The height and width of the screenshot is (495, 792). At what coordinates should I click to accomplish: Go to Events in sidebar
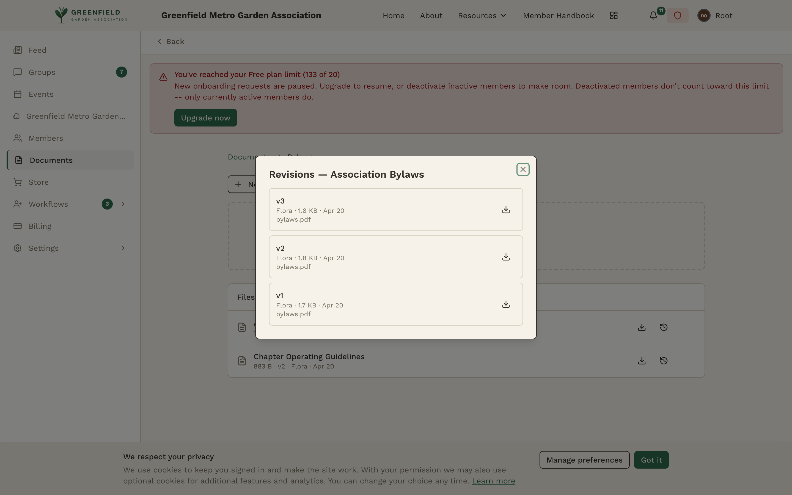click(x=70, y=94)
